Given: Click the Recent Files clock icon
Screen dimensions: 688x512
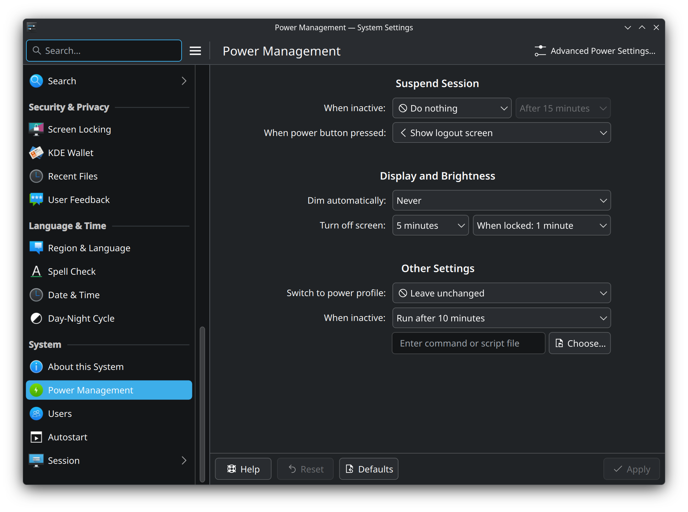Looking at the screenshot, I should (x=36, y=176).
